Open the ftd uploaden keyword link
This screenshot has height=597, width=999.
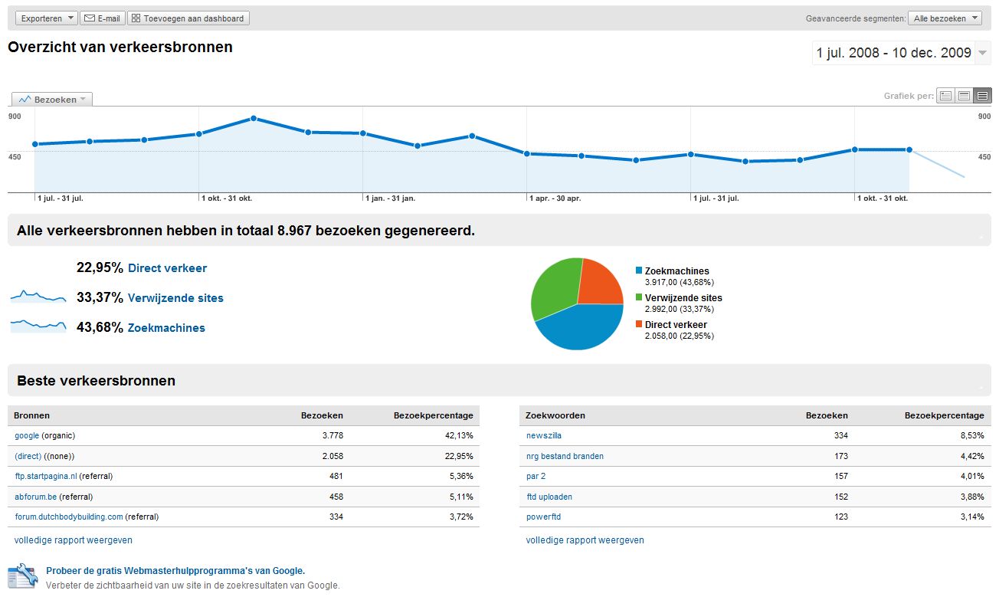pyautogui.click(x=549, y=497)
